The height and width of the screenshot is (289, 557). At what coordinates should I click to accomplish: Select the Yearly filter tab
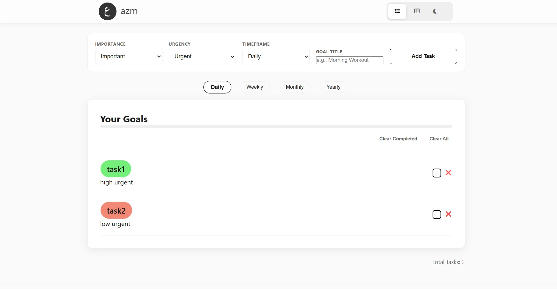click(333, 87)
